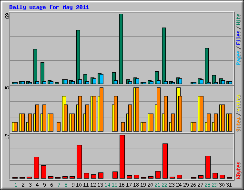Click the yellow Sites bar for day 24
Screen dimensions: 244x190
[x=178, y=109]
